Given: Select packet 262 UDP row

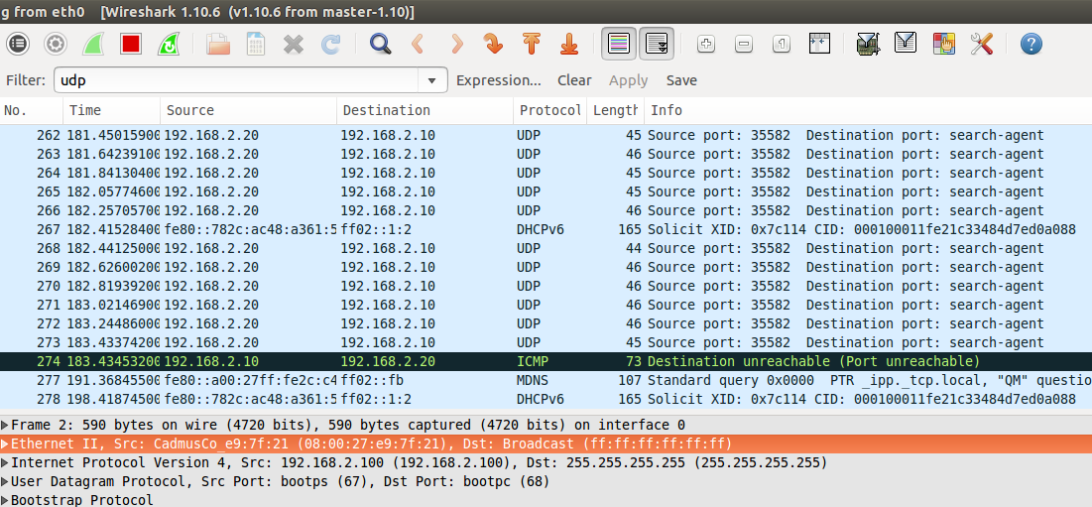Looking at the screenshot, I should tap(546, 136).
